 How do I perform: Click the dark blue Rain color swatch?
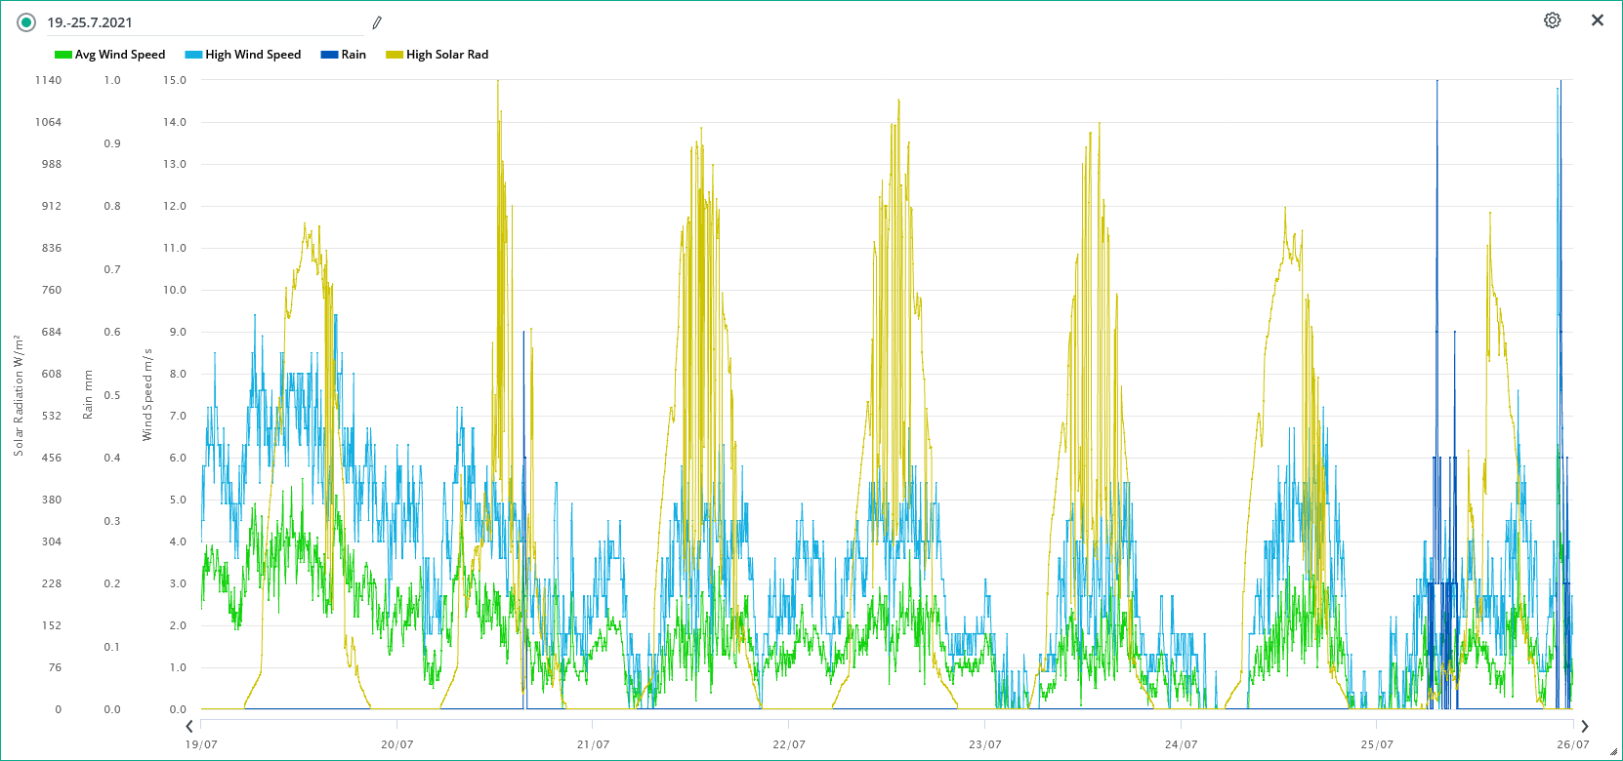tap(329, 55)
